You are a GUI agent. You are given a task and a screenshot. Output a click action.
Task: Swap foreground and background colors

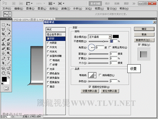tap(9, 77)
